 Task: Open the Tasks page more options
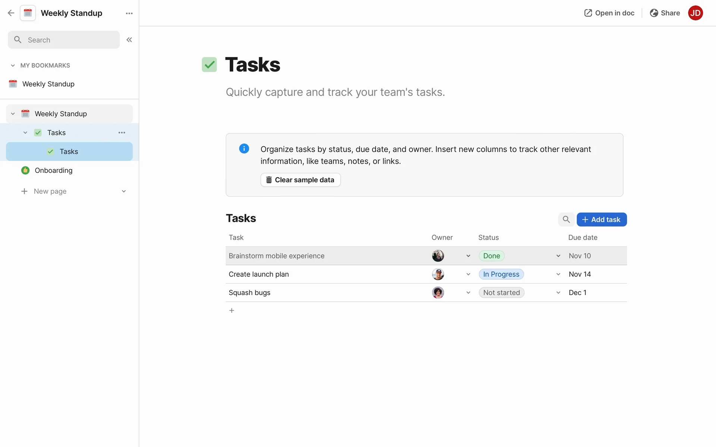122,133
